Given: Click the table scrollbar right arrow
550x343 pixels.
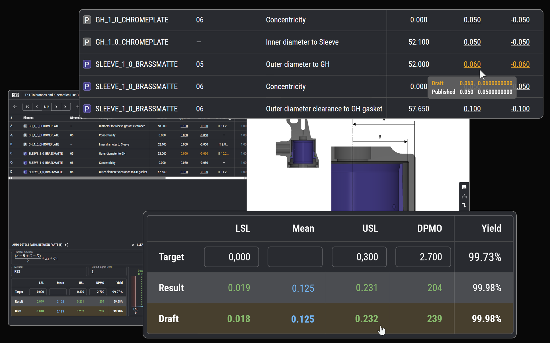Looking at the screenshot, I should (x=245, y=178).
